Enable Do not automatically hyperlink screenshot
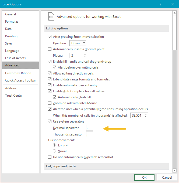 pos(50,157)
